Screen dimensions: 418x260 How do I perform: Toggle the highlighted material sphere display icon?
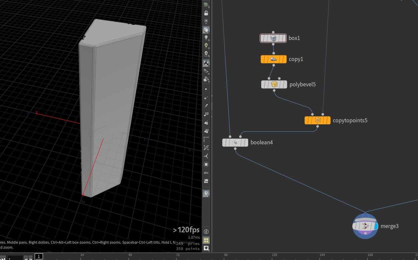click(x=206, y=63)
